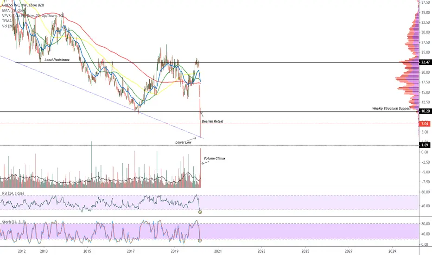Click the 2021 label on time axis

tap(218, 251)
